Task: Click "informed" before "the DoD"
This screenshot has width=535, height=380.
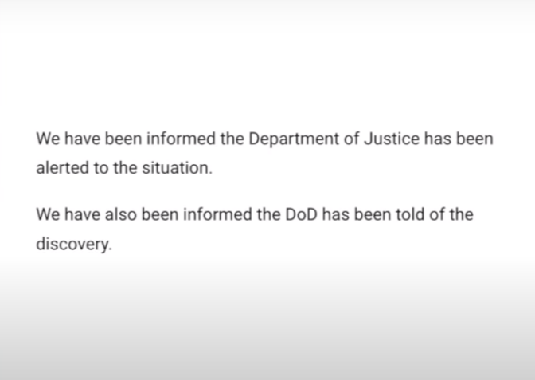Action: (x=217, y=215)
